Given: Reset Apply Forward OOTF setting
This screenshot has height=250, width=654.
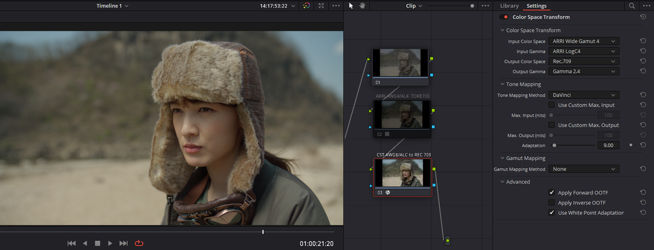Looking at the screenshot, I should point(643,192).
